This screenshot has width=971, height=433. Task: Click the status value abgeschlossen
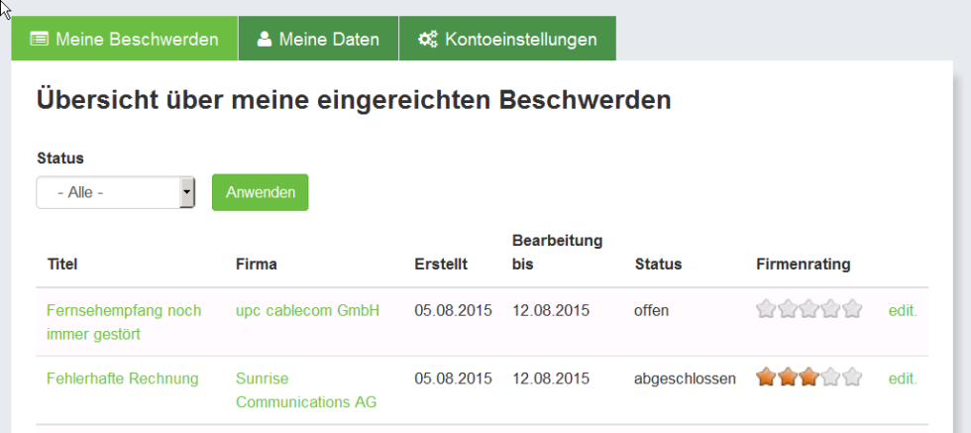point(685,379)
